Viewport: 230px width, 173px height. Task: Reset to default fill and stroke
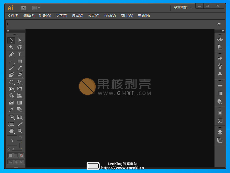[9, 149]
